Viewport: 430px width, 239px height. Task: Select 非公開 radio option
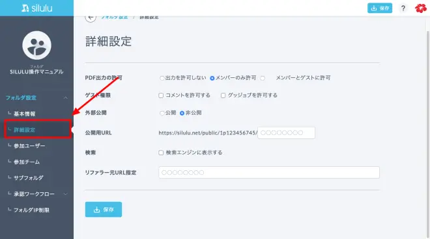(182, 113)
